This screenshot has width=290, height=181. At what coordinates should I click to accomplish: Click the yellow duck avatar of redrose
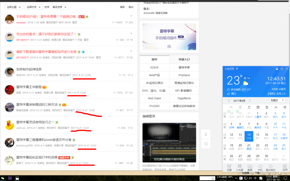tap(9, 125)
